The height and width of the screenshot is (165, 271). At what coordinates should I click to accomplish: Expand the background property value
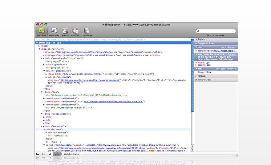(196, 51)
